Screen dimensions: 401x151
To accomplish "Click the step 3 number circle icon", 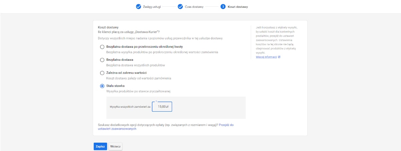I will 223,7.
